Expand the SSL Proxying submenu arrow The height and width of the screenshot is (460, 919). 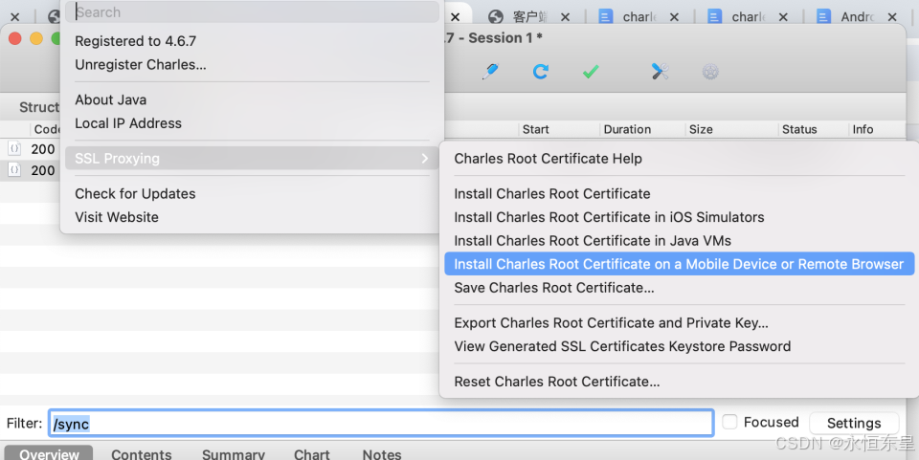pyautogui.click(x=425, y=158)
